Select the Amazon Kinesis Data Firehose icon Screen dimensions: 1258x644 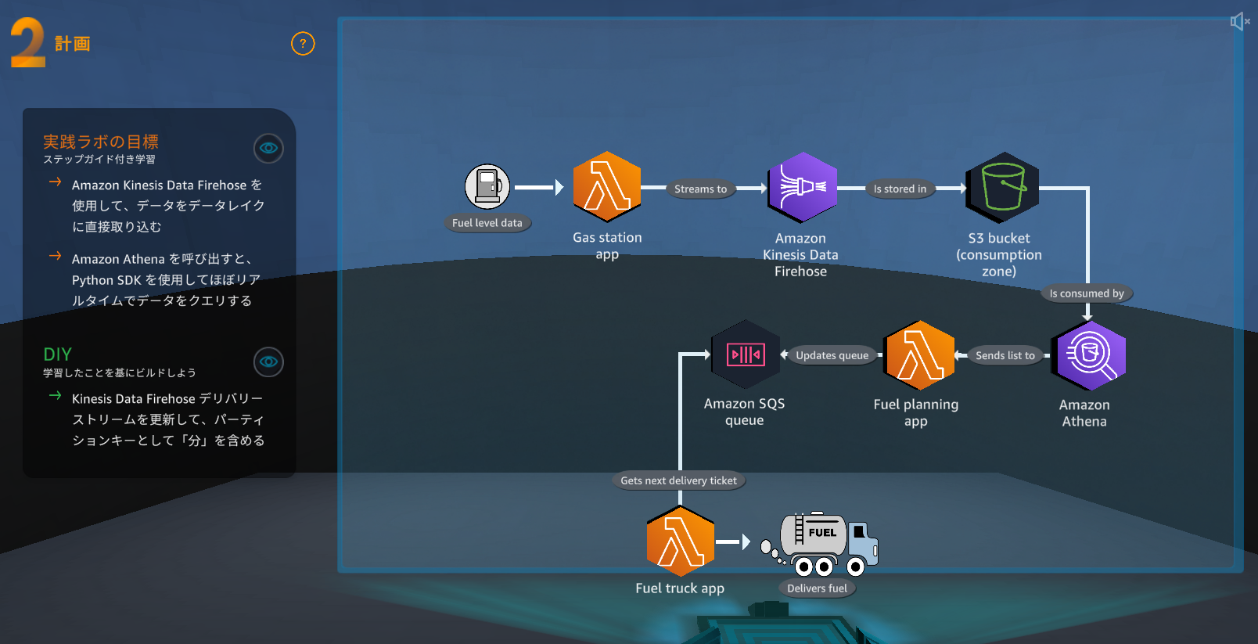[802, 187]
